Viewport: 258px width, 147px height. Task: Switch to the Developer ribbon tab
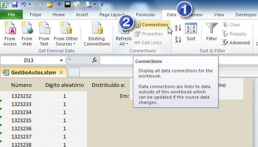(246, 15)
